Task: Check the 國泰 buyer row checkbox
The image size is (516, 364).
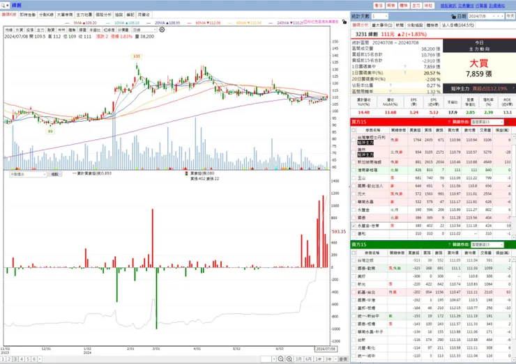Action: 354,218
